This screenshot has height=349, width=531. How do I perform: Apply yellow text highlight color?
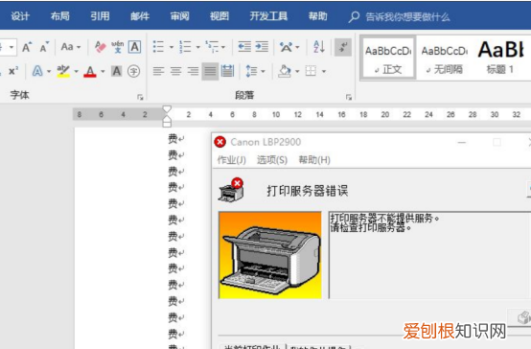pos(63,71)
